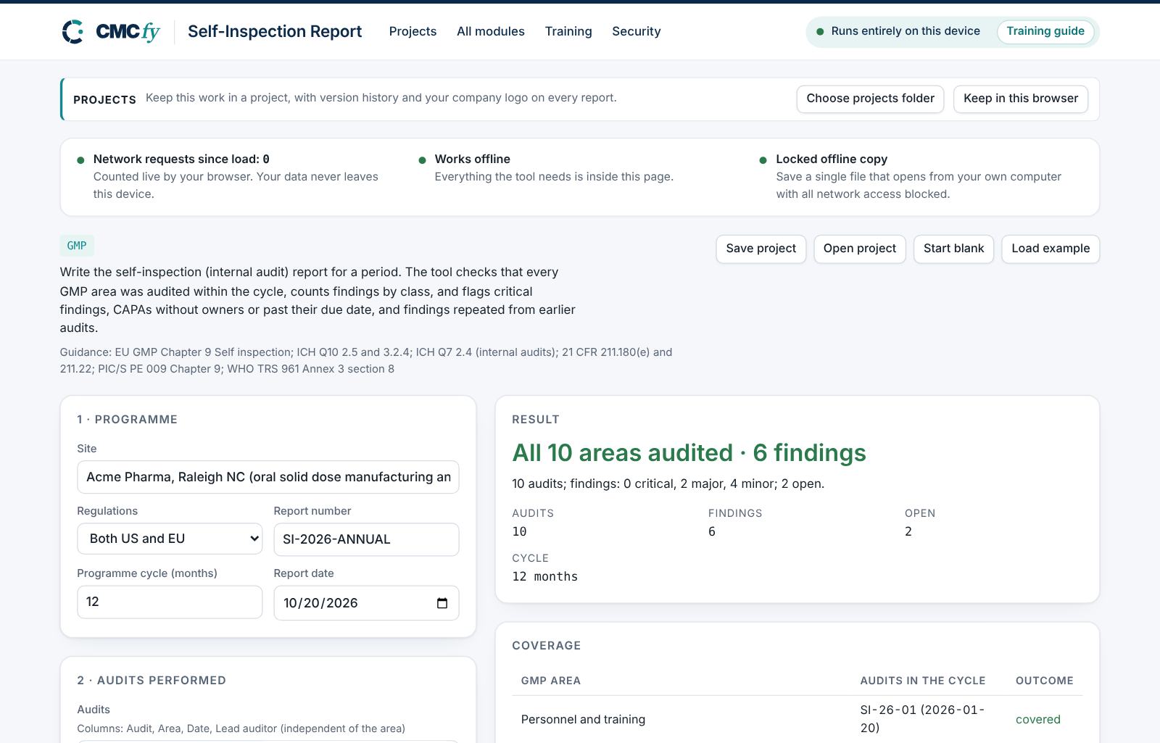The height and width of the screenshot is (743, 1160).
Task: Click Open project button
Action: [x=860, y=249]
